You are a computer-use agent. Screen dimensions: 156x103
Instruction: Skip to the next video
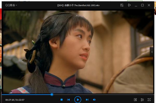click(x=87, y=100)
